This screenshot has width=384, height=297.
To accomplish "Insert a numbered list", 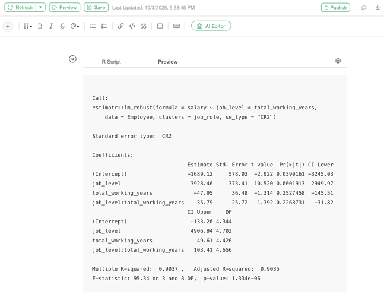I will tap(104, 26).
